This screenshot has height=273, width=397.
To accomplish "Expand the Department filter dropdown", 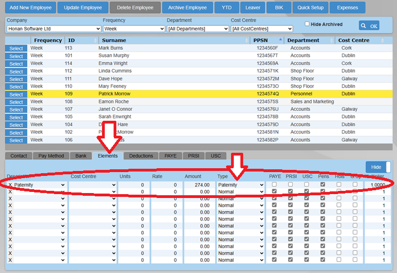I will point(197,29).
